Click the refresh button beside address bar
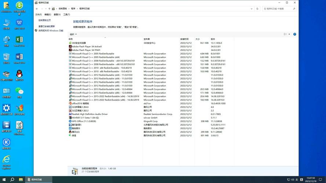Screen dimensions: 326x183 (257, 9)
